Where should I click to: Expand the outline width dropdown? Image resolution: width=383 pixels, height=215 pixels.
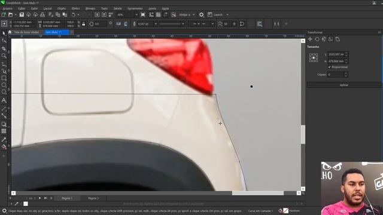pyautogui.click(x=156, y=24)
